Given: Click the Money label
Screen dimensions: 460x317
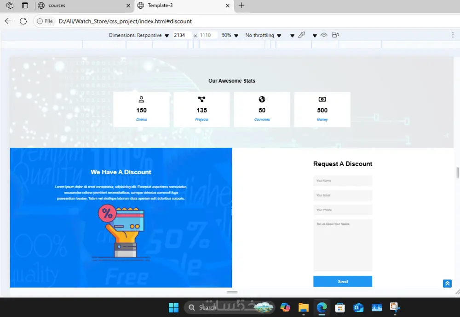Looking at the screenshot, I should (x=322, y=119).
